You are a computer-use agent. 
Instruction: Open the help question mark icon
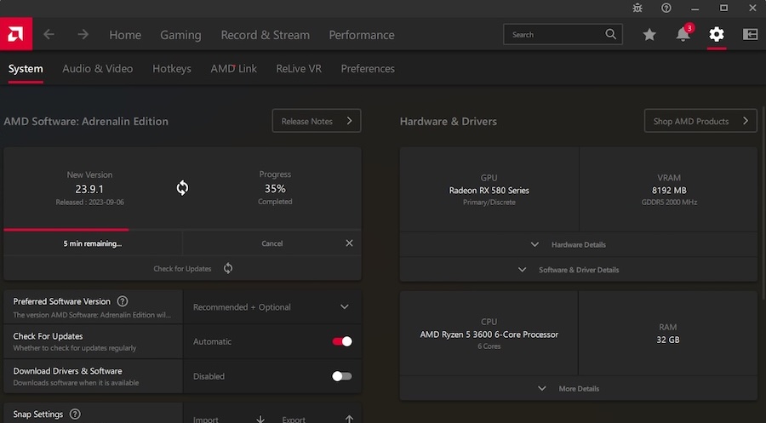[x=666, y=8]
